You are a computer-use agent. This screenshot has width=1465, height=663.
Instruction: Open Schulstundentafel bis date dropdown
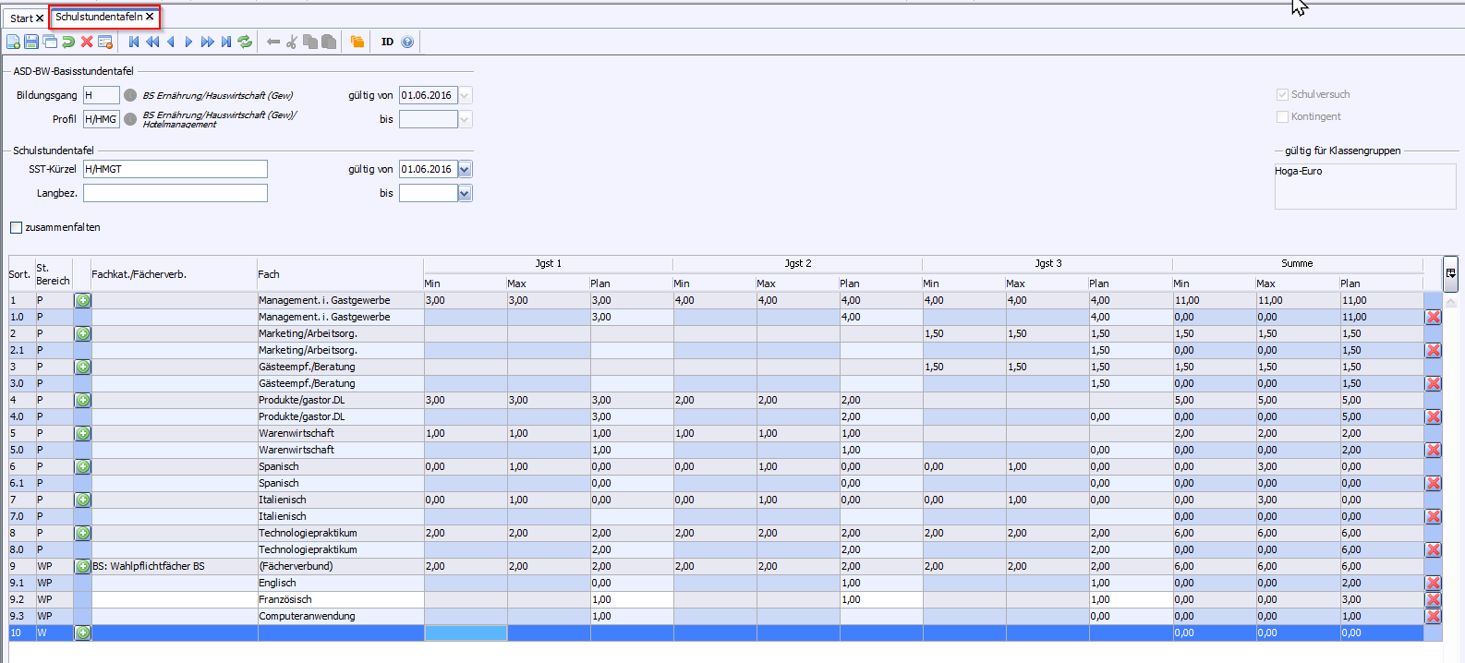(x=465, y=193)
